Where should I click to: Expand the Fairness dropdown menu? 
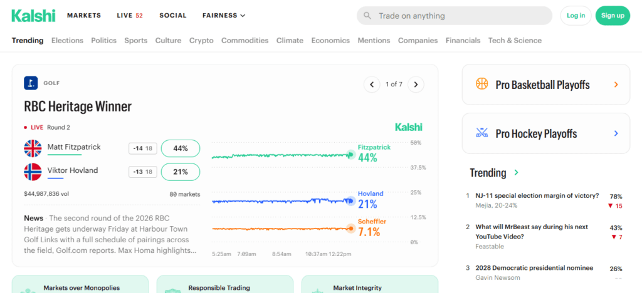(224, 16)
